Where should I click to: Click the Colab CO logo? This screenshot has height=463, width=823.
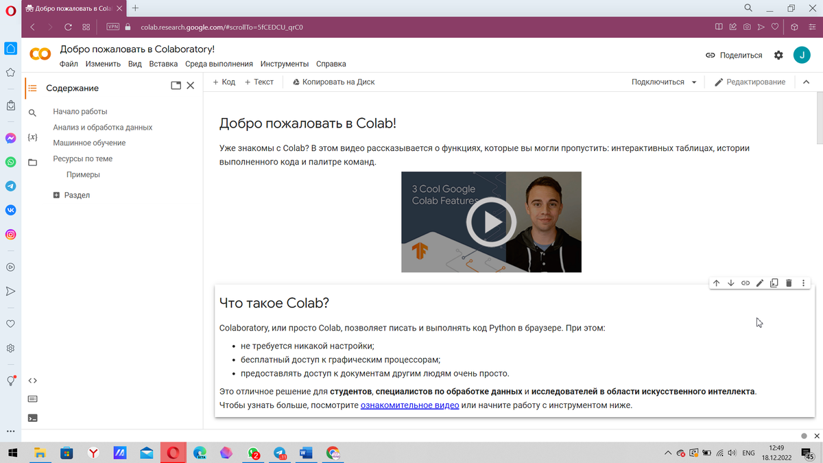pos(40,55)
